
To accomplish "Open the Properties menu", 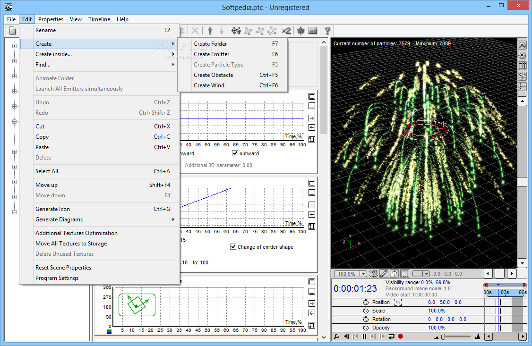I will (51, 19).
